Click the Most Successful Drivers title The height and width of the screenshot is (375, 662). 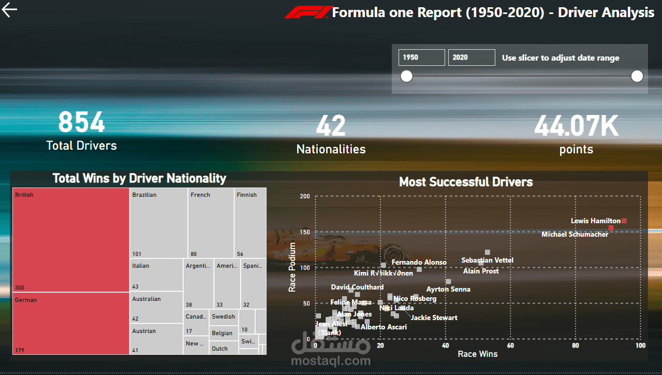(x=466, y=182)
